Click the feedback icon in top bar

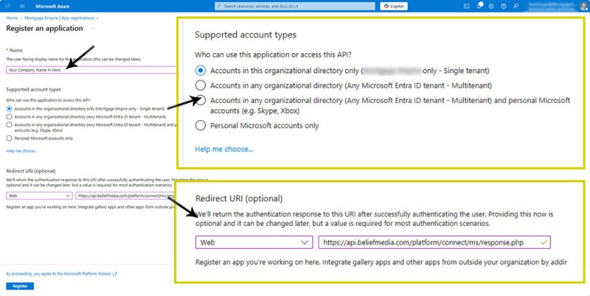(x=515, y=7)
